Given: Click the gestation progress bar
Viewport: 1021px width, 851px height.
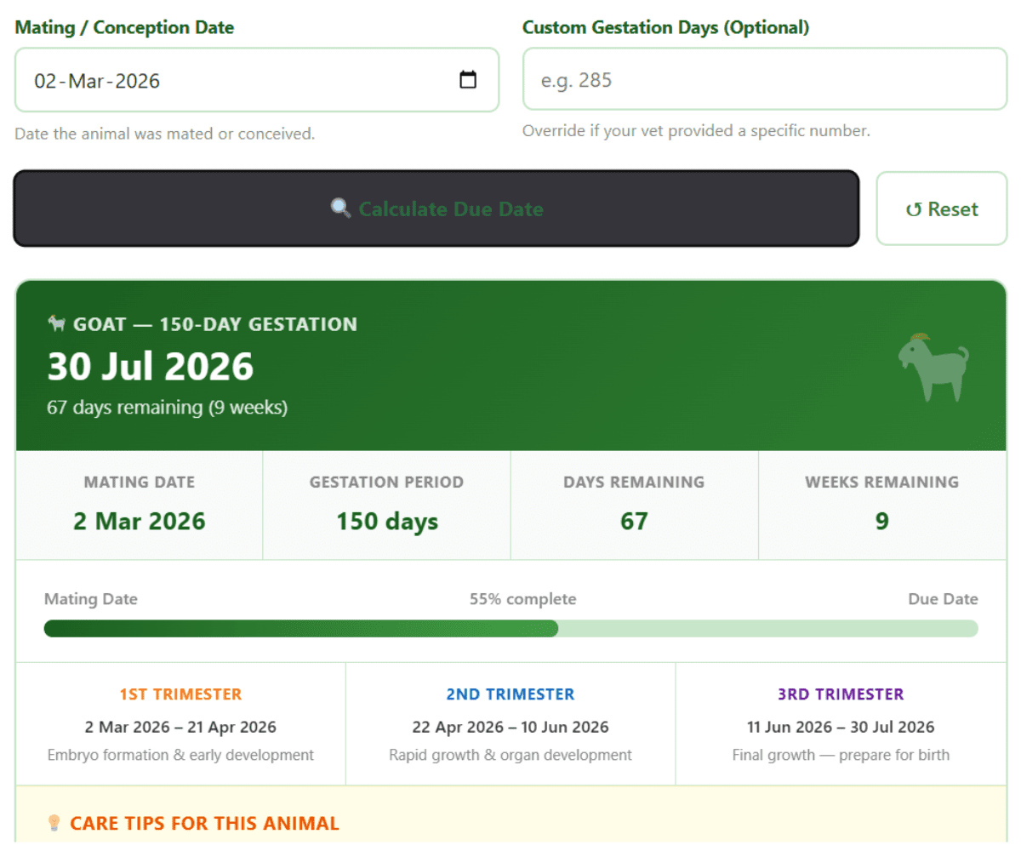Looking at the screenshot, I should [510, 629].
